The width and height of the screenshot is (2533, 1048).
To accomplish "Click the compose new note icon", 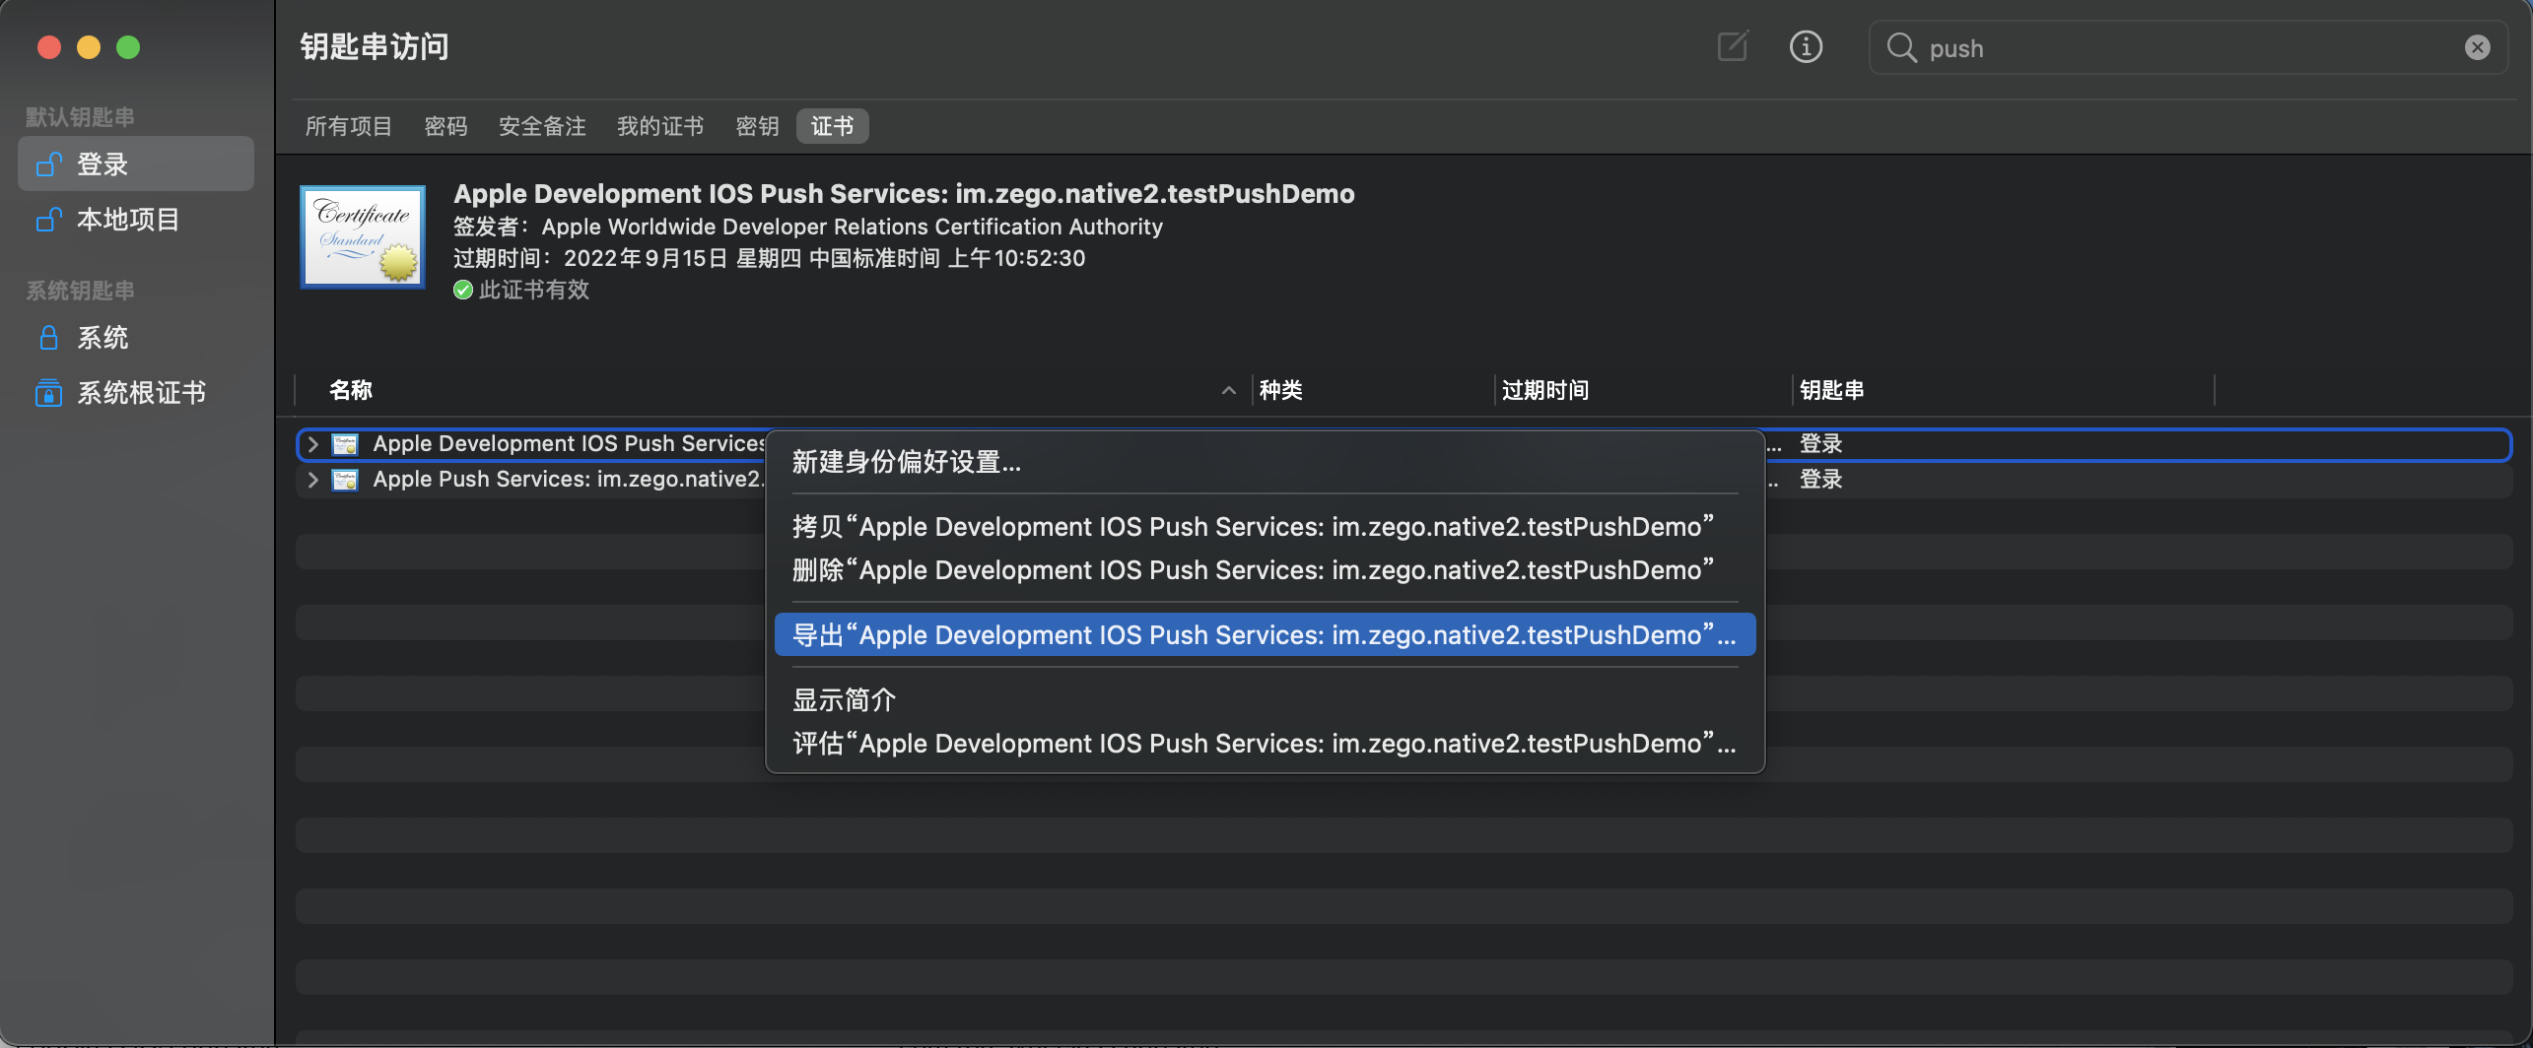I will click(1732, 46).
